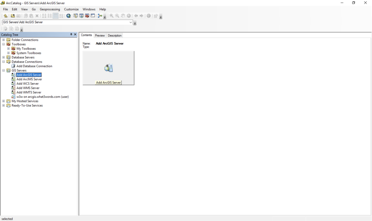Click the Copy toolbar icon
Screen dimensions: 372x221
click(x=26, y=16)
